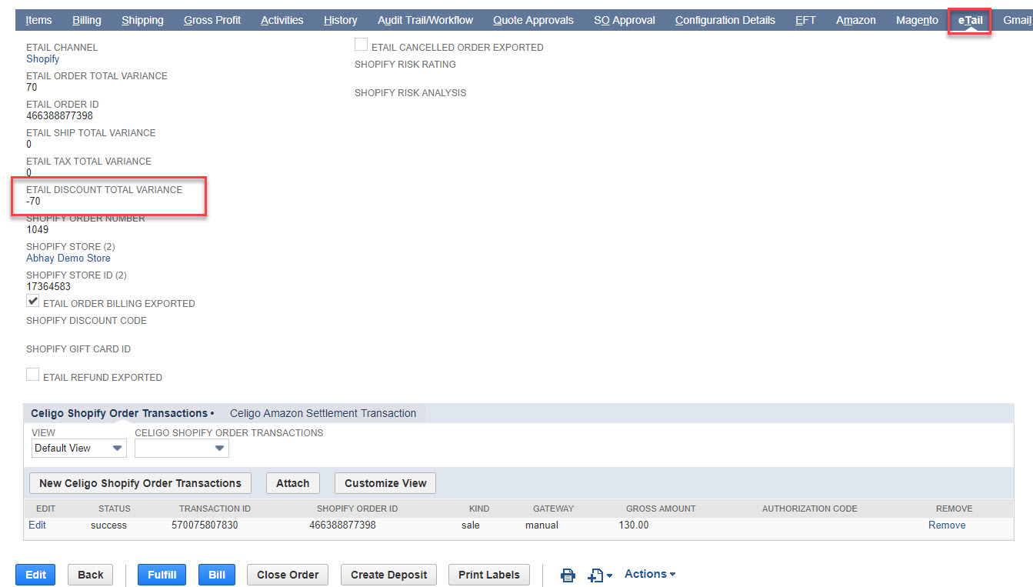Click the Bill button
The height and width of the screenshot is (587, 1033).
(x=217, y=575)
